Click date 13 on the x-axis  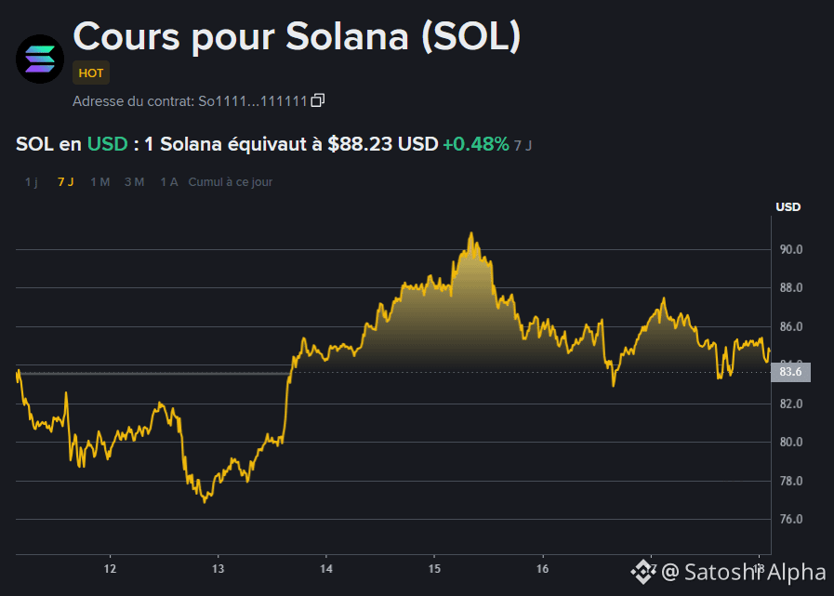pyautogui.click(x=218, y=569)
